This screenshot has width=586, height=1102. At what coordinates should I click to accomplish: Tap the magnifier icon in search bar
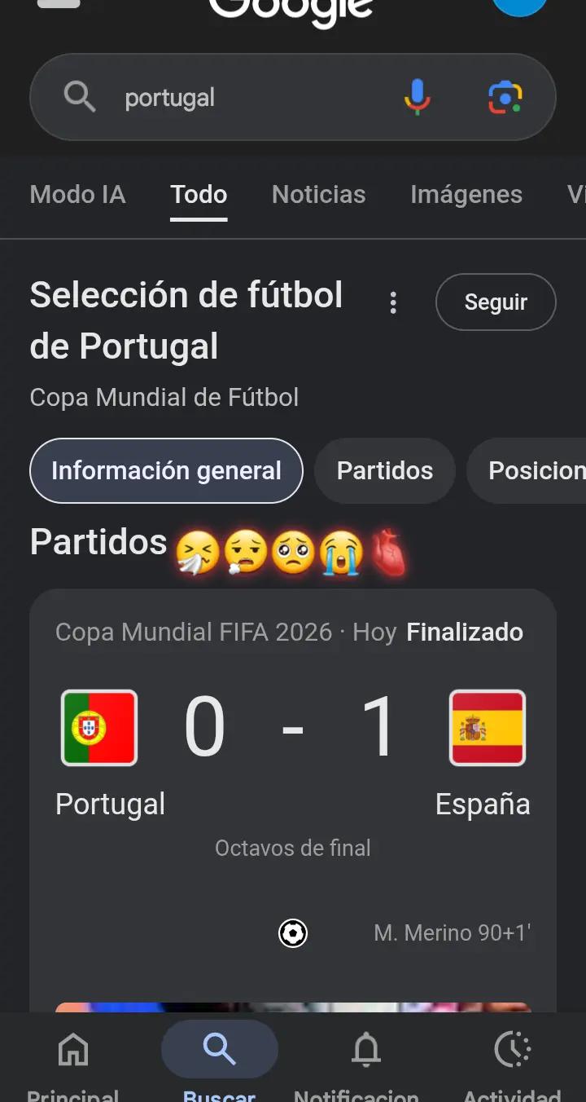[x=79, y=98]
